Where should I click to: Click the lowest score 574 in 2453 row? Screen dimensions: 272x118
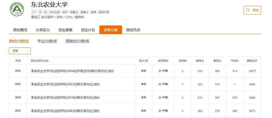point(217,84)
